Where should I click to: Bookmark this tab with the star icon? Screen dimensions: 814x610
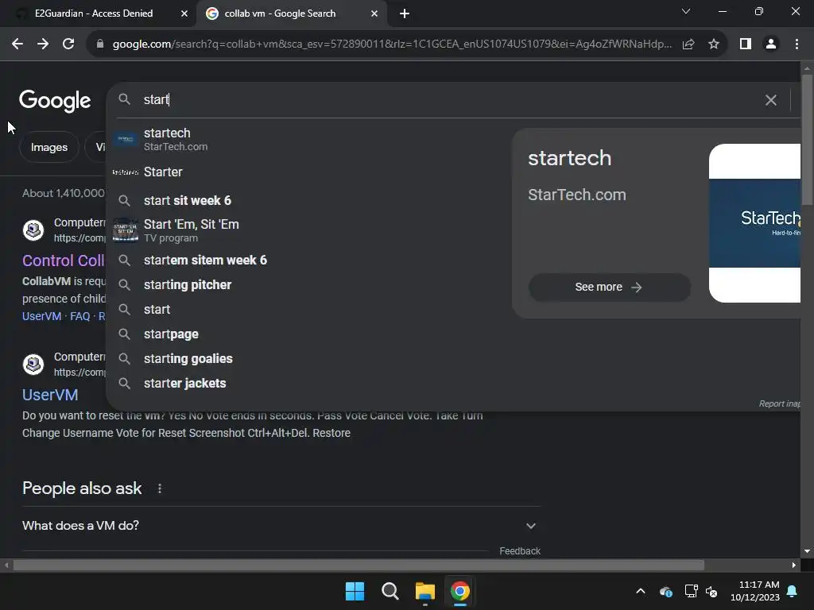714,44
